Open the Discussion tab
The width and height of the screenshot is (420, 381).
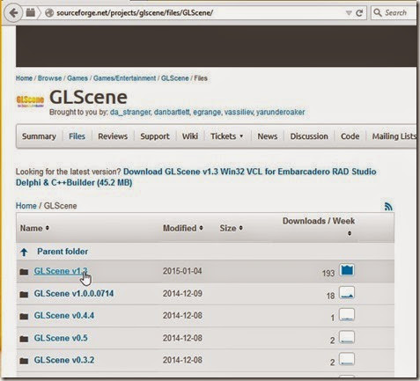coord(309,136)
